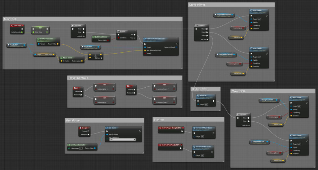Select the Ai Moving Down variable node

pos(274,153)
